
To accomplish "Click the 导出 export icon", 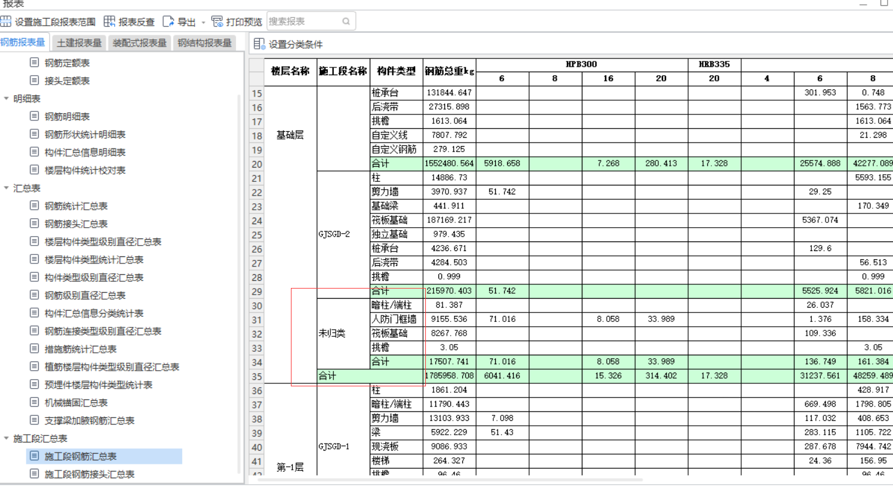I will click(x=168, y=21).
